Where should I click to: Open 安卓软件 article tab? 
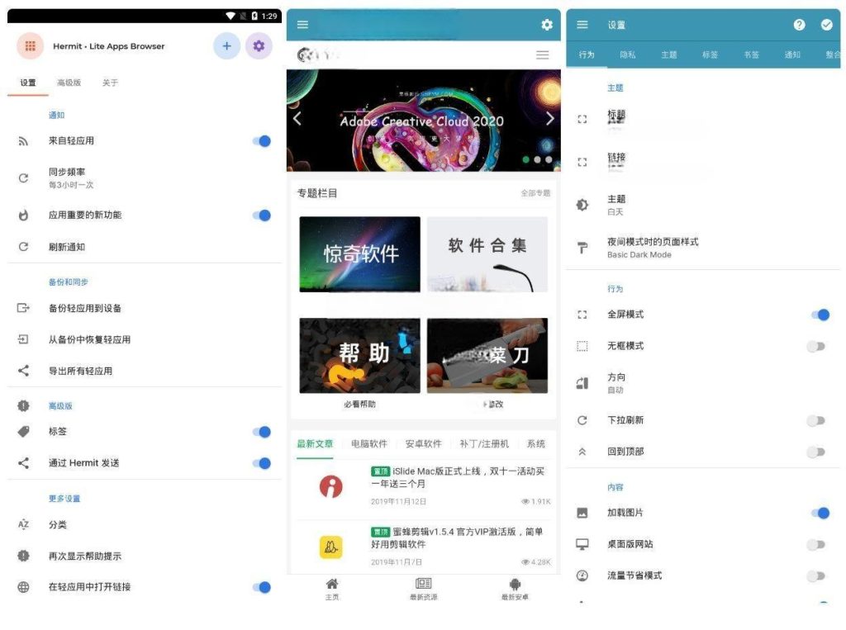point(424,443)
